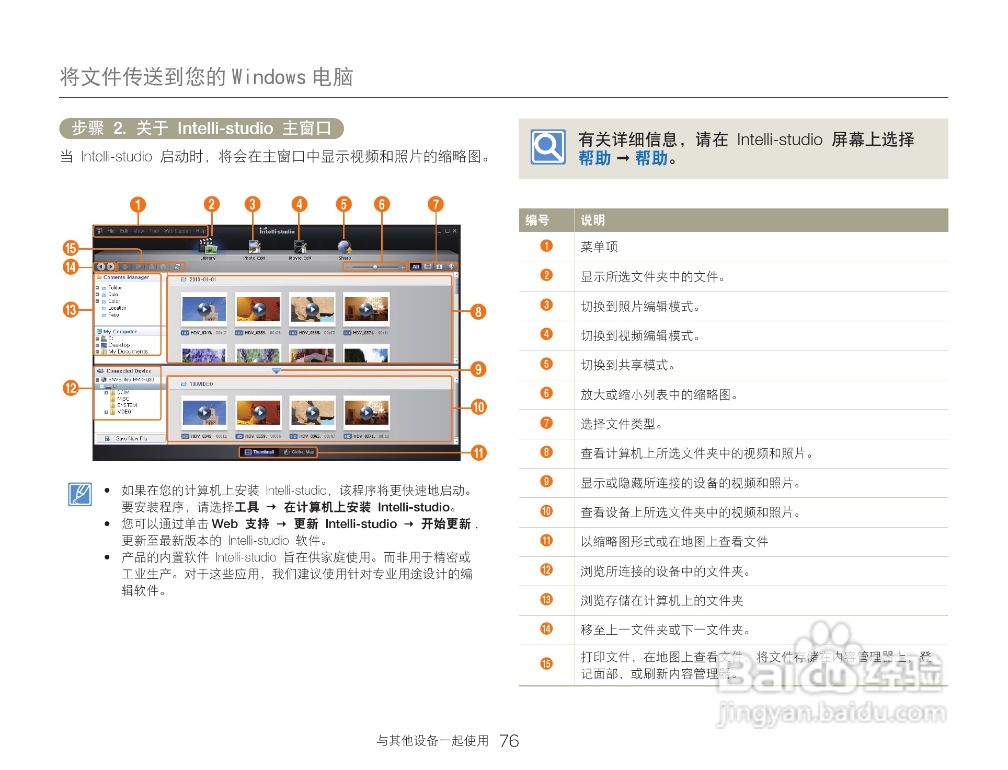
Task: Select HDV_0371 thumbnail in 100VIDEO folder
Action: pyautogui.click(x=366, y=413)
